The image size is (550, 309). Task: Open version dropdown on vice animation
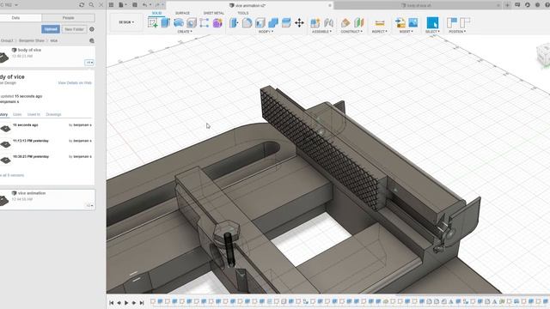[89, 206]
